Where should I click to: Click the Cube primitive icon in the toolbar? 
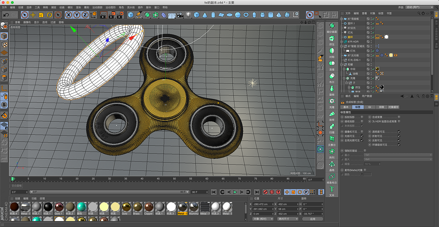point(131,15)
